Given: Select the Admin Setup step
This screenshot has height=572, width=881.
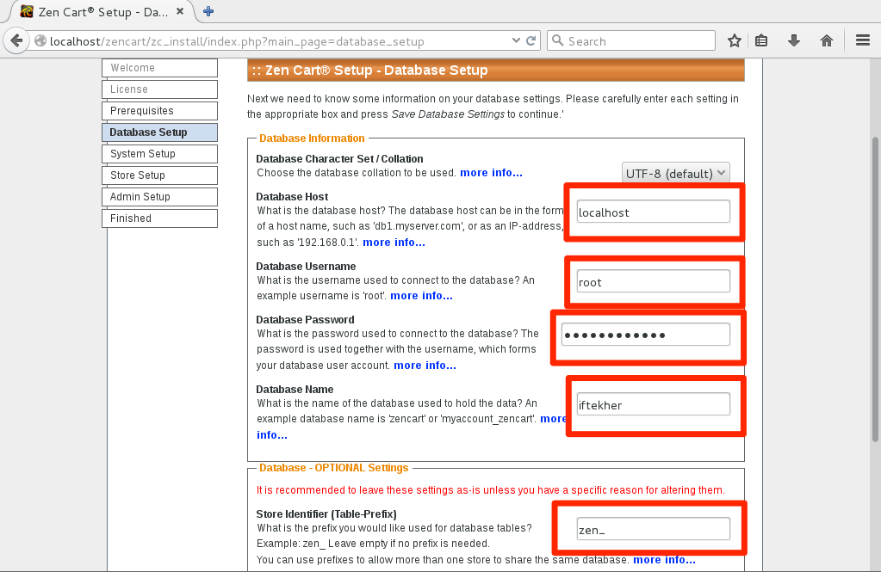Looking at the screenshot, I should pyautogui.click(x=159, y=197).
